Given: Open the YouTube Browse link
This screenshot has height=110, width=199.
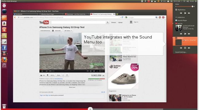Looking at the screenshot, I should pyautogui.click(x=114, y=23).
